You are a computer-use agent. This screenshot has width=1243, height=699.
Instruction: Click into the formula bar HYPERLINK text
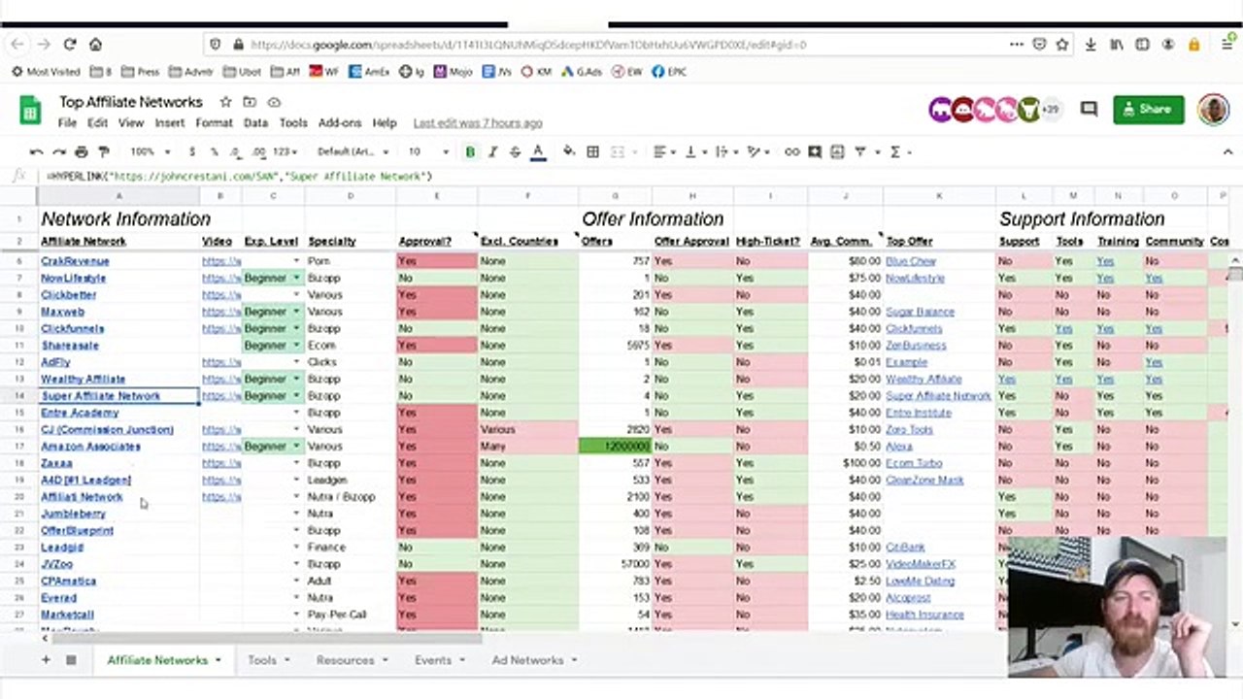(239, 177)
